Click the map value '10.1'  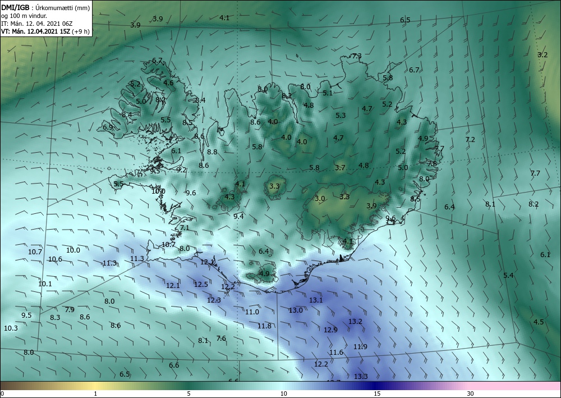click(x=45, y=284)
